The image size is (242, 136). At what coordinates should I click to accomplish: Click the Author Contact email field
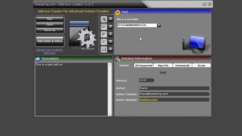(x=174, y=94)
